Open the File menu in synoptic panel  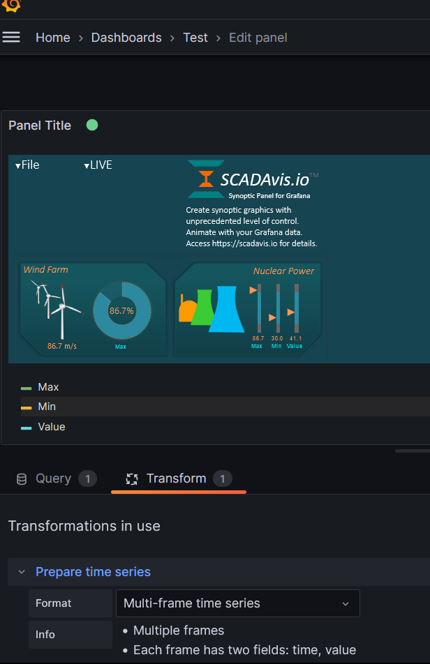27,165
